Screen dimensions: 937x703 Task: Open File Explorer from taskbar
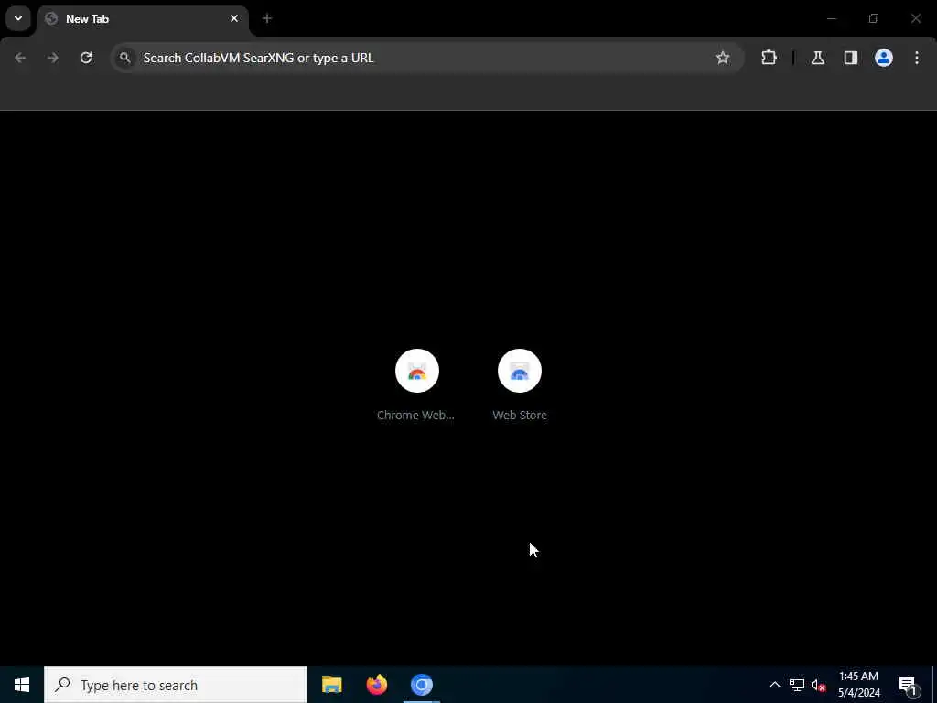click(331, 685)
